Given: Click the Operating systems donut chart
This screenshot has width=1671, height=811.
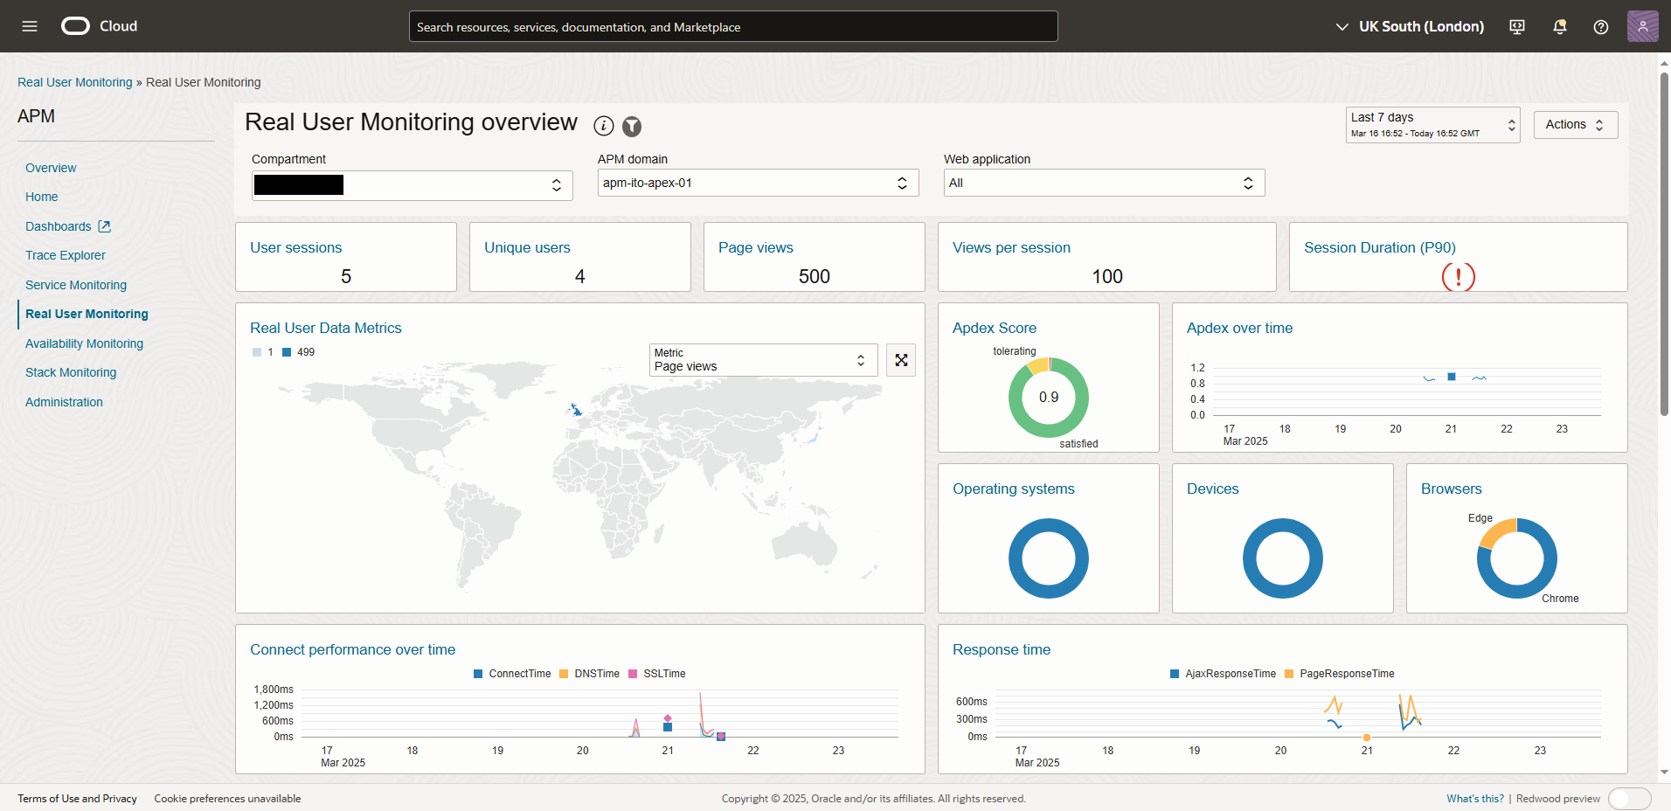Looking at the screenshot, I should coord(1049,558).
